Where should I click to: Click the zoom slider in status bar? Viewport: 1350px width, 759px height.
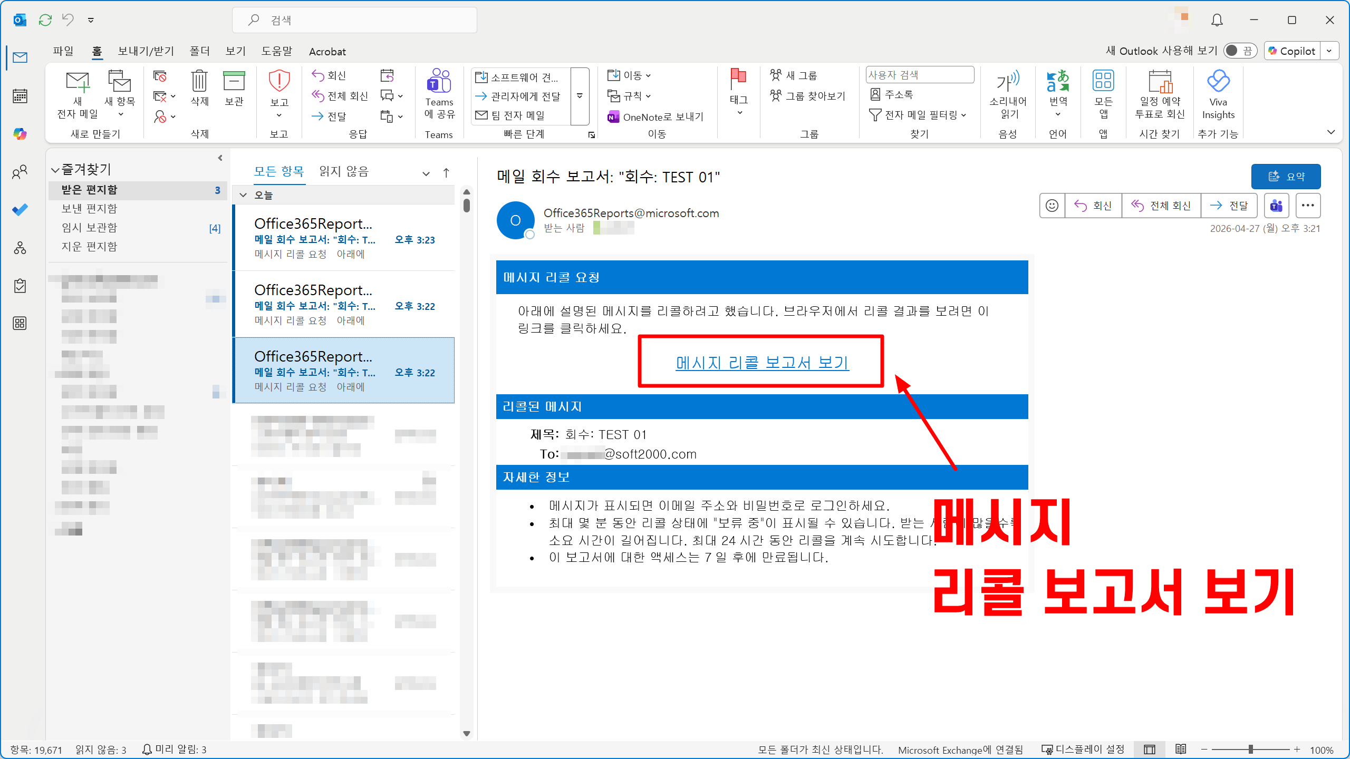pyautogui.click(x=1250, y=749)
